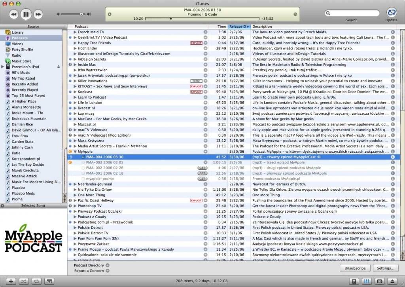
Task: Select Music Store in the source list
Action: (x=21, y=61)
